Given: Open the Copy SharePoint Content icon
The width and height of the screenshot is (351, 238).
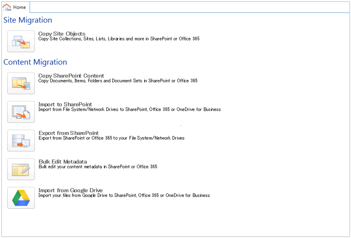Looking at the screenshot, I should tap(21, 83).
